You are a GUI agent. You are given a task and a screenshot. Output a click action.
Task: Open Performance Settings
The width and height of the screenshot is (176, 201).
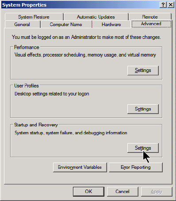pyautogui.click(x=143, y=71)
